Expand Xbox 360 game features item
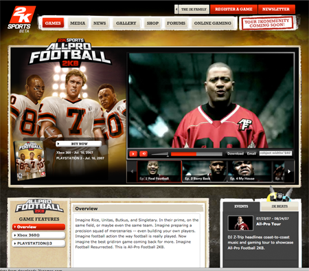309x271 pixels. 38,235
